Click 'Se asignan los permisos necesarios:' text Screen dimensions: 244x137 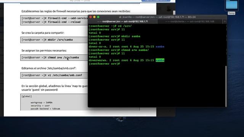44,51
